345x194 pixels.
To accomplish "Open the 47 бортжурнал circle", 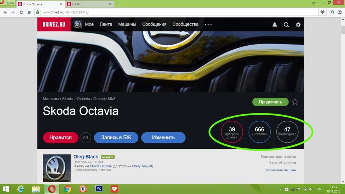I will (x=287, y=132).
